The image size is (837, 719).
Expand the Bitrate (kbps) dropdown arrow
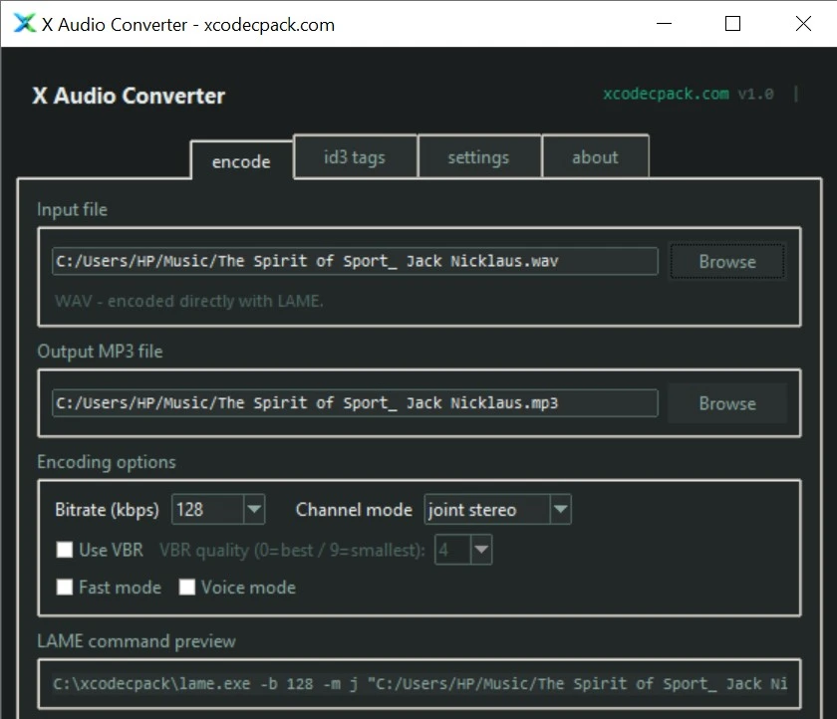pyautogui.click(x=254, y=510)
